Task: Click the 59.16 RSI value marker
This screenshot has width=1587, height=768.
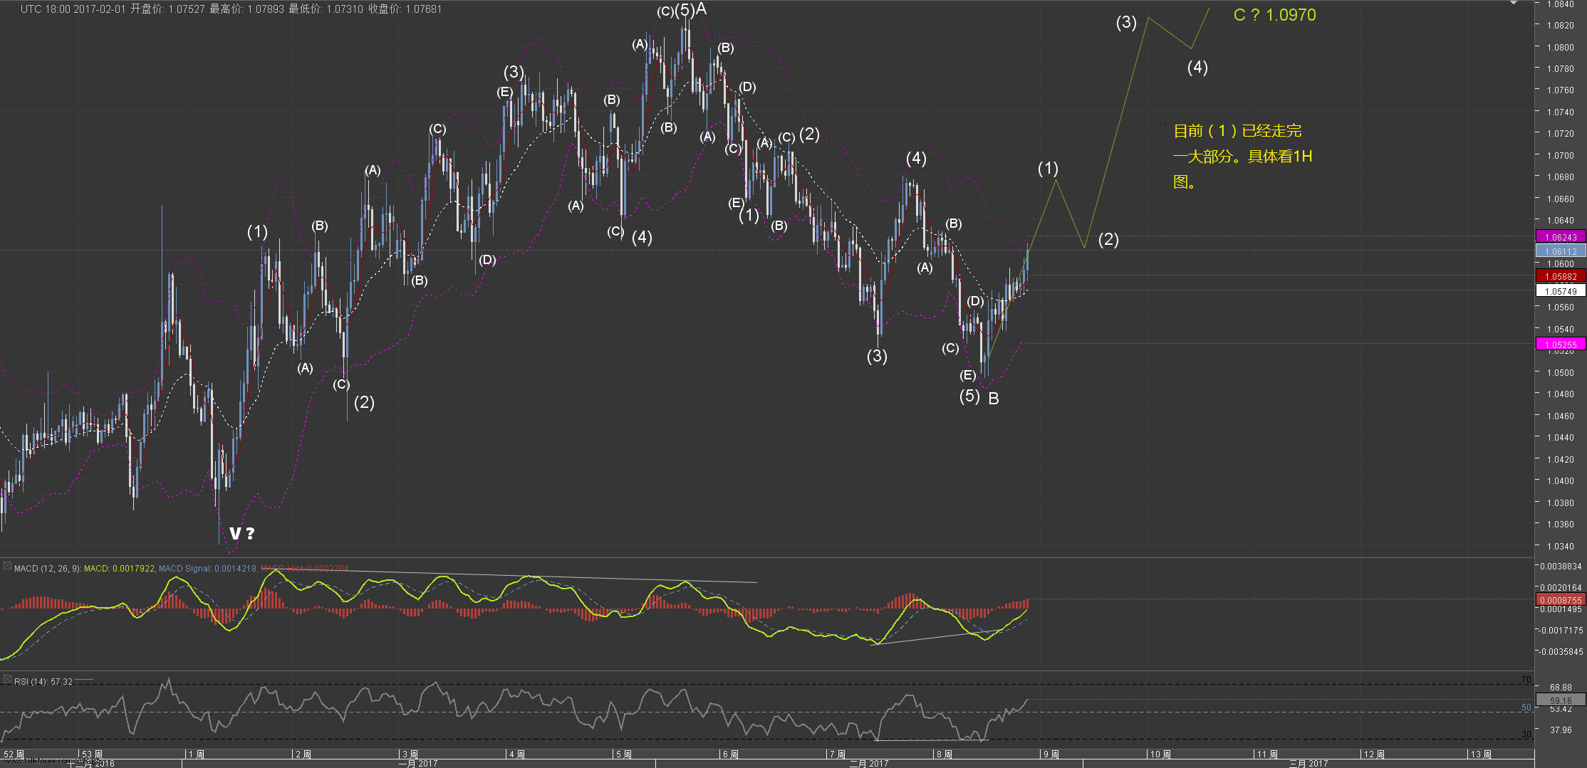Action: 1560,700
